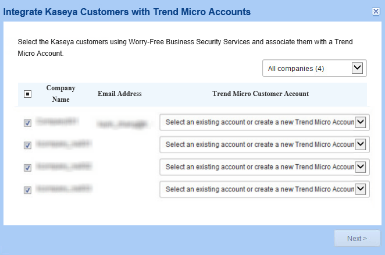Image resolution: width=385 pixels, height=255 pixels.
Task: Uncheck the third customer row checkbox
Action: pyautogui.click(x=27, y=168)
